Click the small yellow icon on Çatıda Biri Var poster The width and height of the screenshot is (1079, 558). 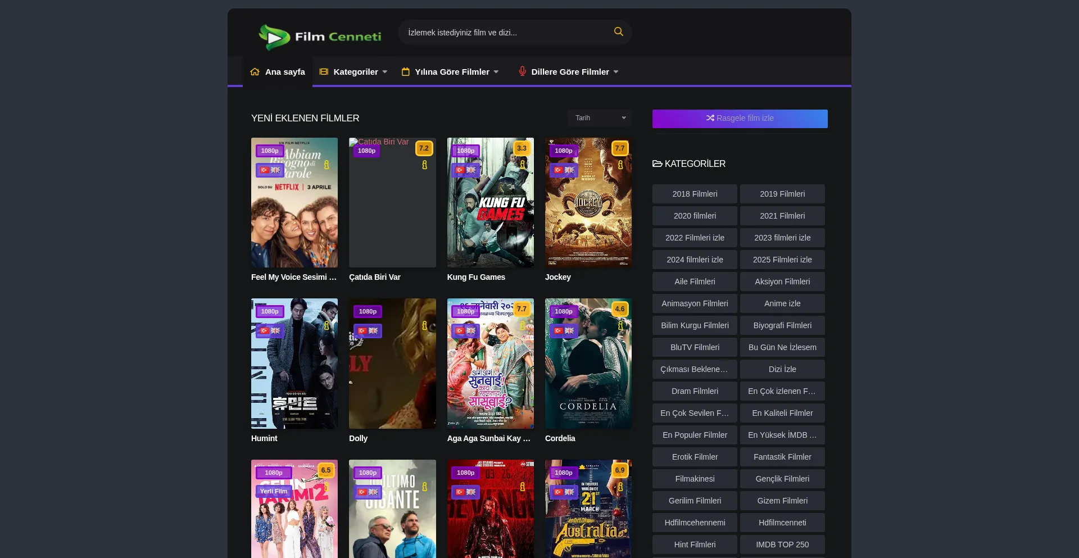point(424,165)
